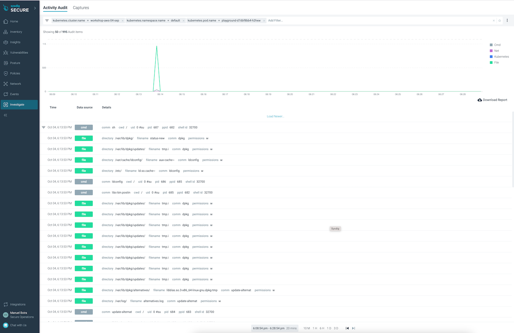Image resolution: width=514 pixels, height=333 pixels.
Task: Open the 'comm ldconfig' cmd row
Action: [276, 182]
